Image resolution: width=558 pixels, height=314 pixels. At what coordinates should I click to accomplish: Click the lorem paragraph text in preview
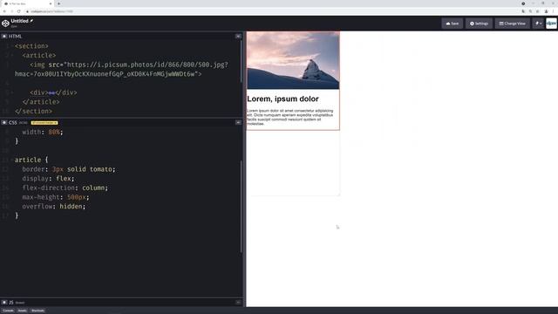pyautogui.click(x=290, y=117)
